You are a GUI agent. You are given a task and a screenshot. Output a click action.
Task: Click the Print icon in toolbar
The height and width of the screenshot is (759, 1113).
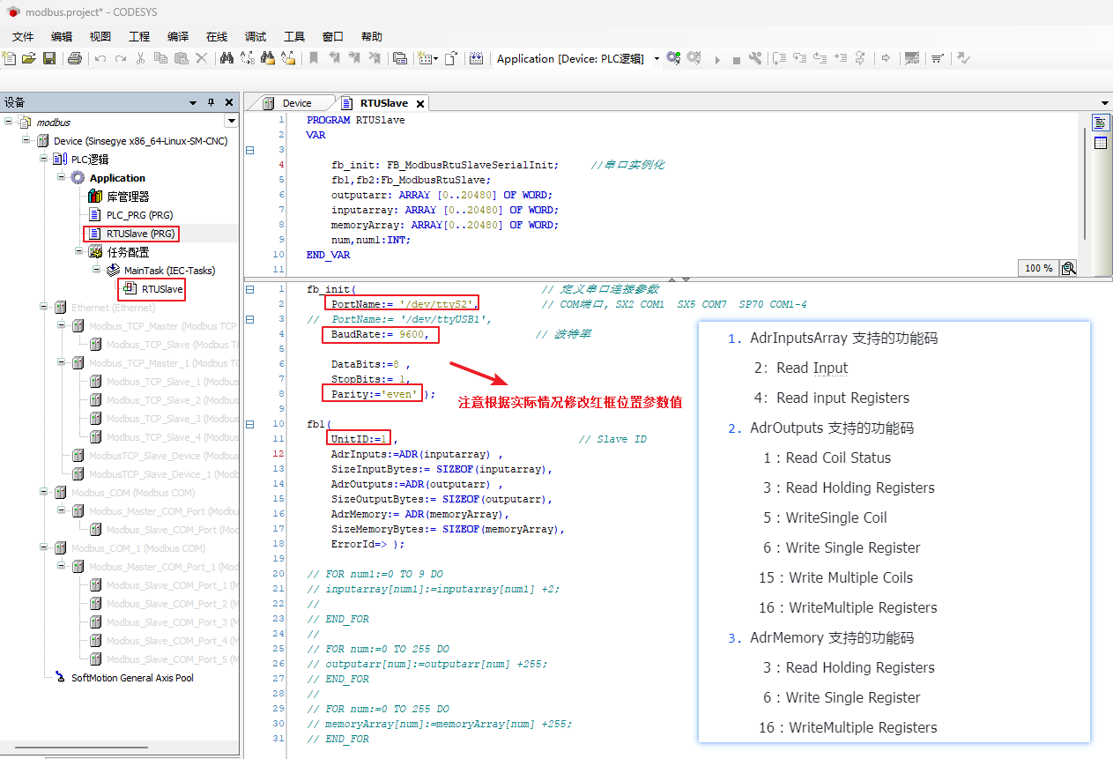pos(75,58)
